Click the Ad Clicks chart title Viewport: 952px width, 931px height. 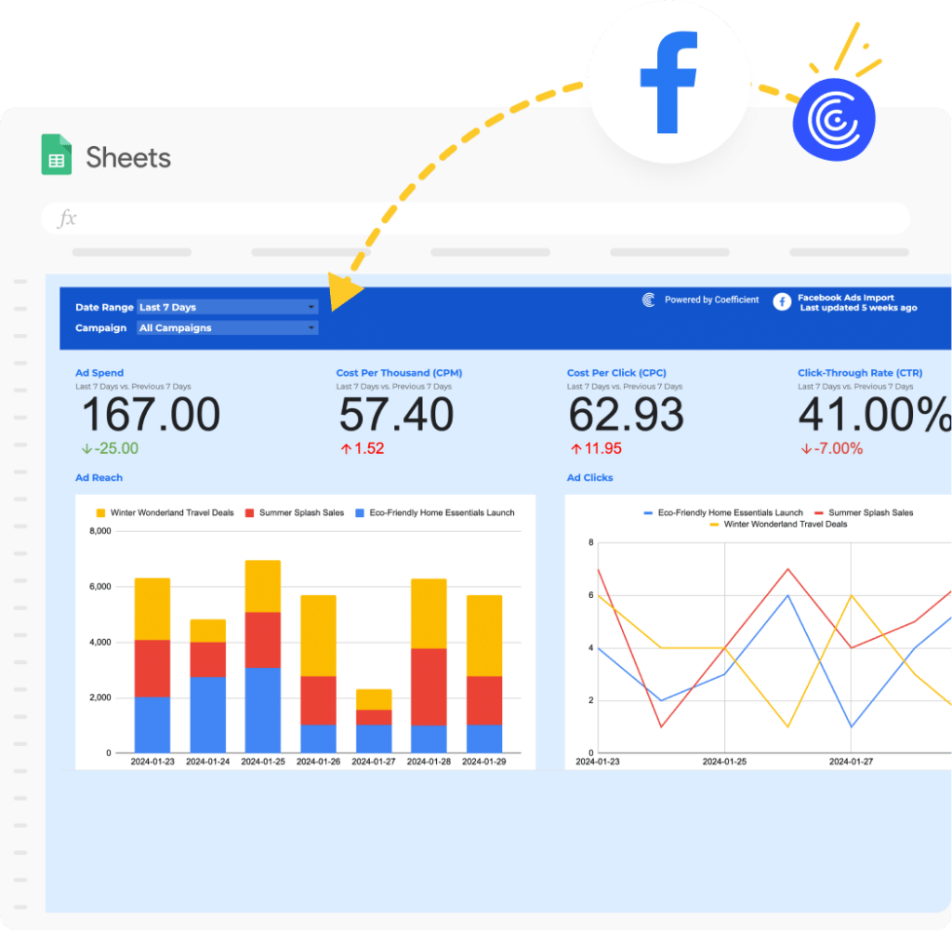pyautogui.click(x=589, y=478)
